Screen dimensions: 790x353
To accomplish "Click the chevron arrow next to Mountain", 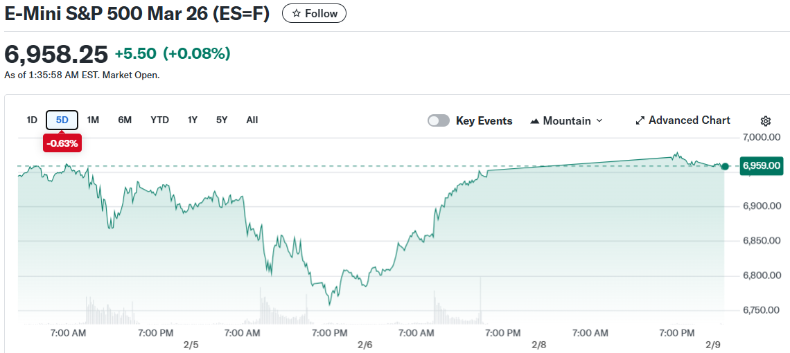I will point(599,121).
